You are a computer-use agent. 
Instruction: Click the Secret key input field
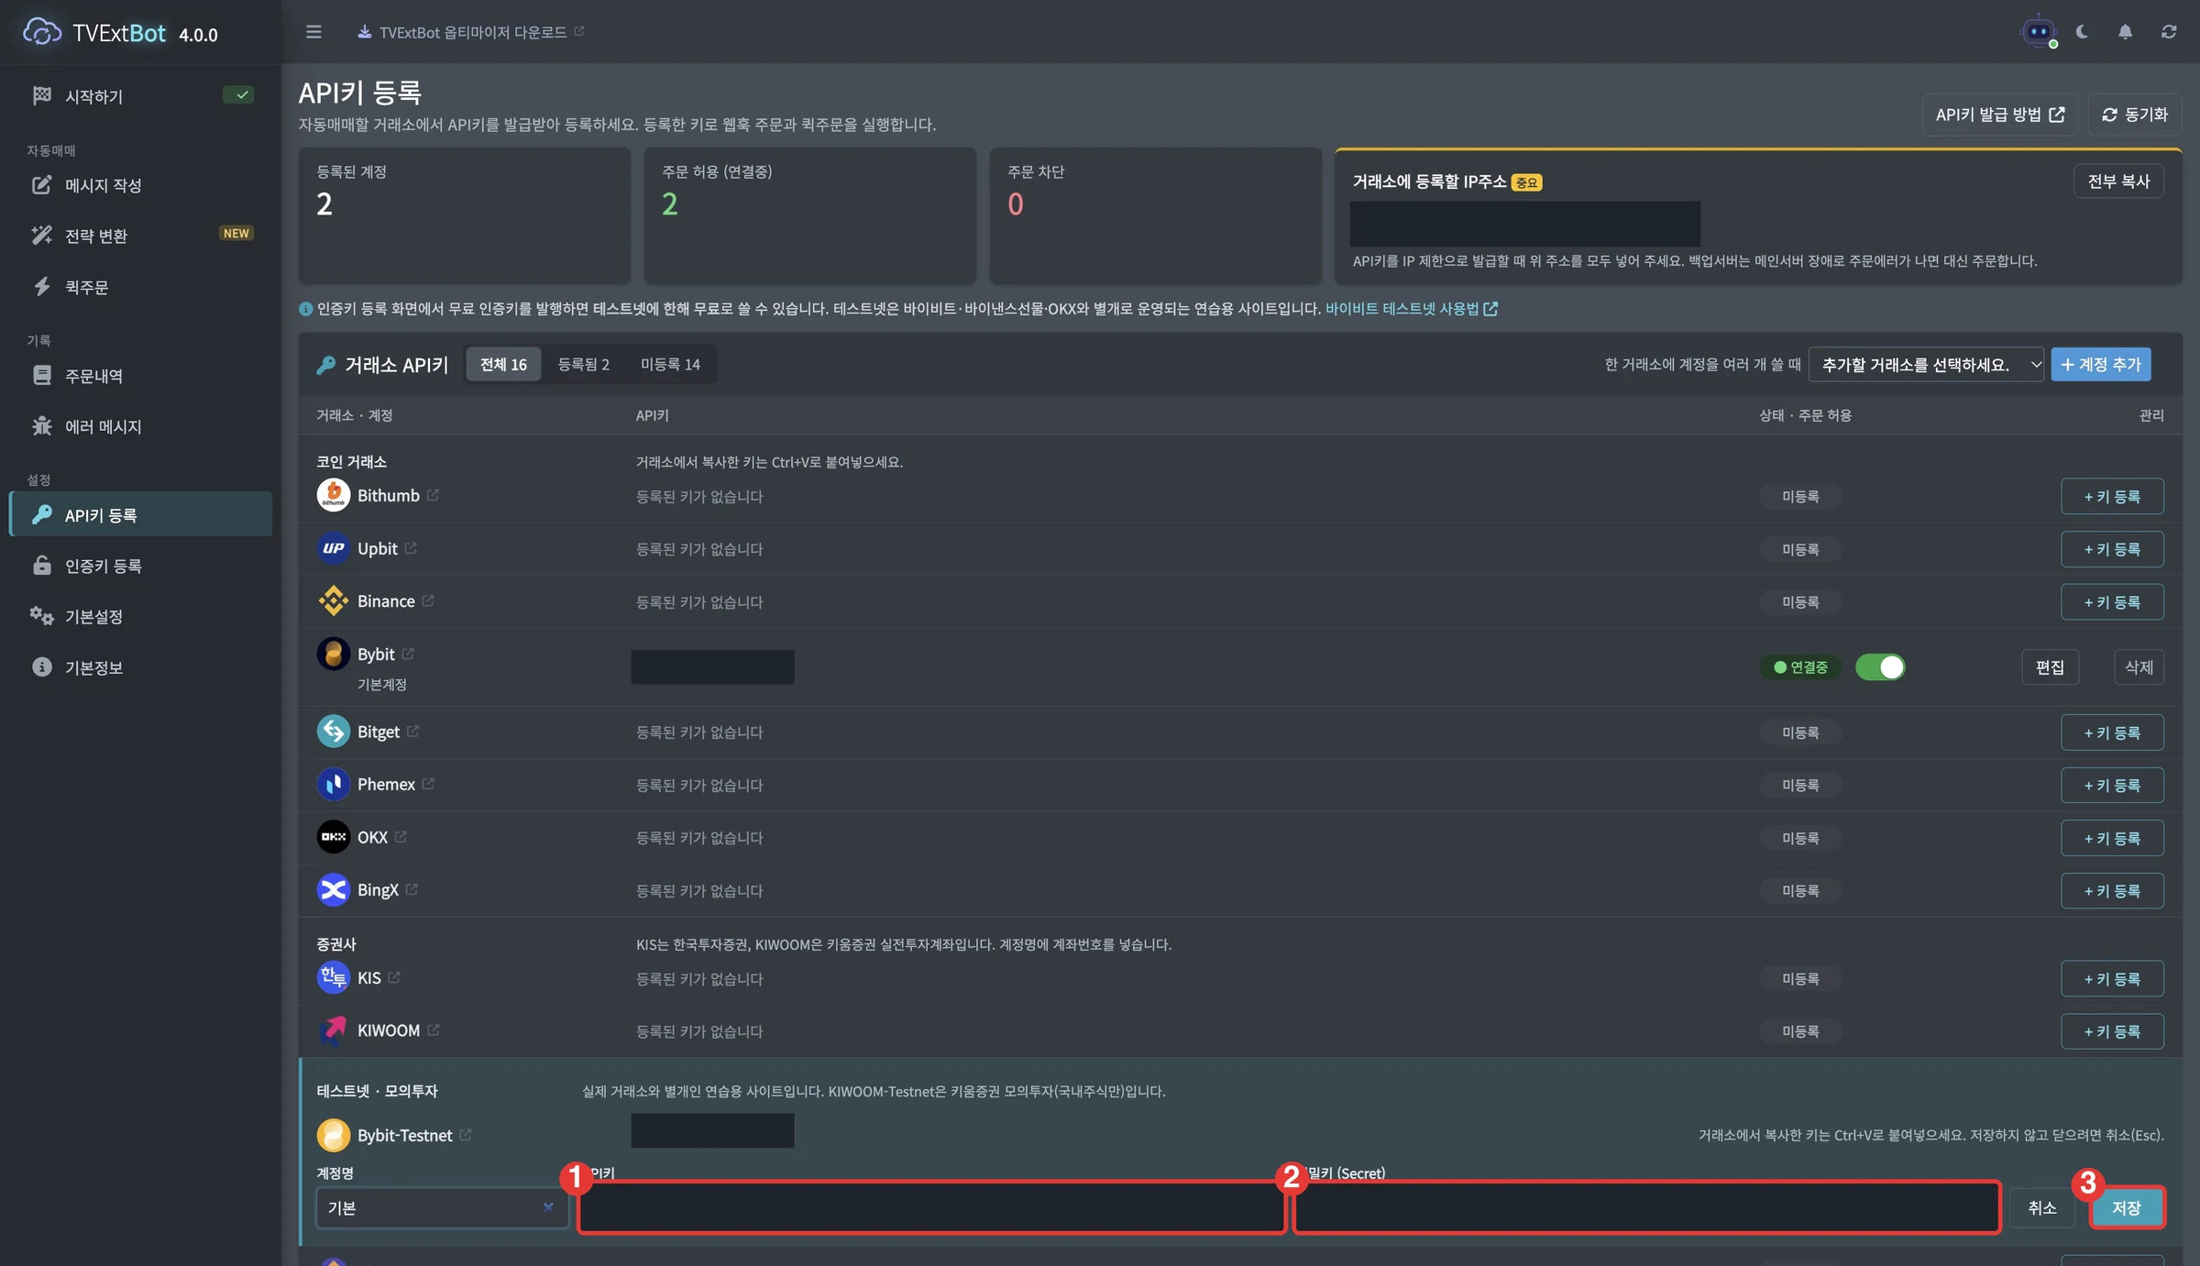1646,1208
